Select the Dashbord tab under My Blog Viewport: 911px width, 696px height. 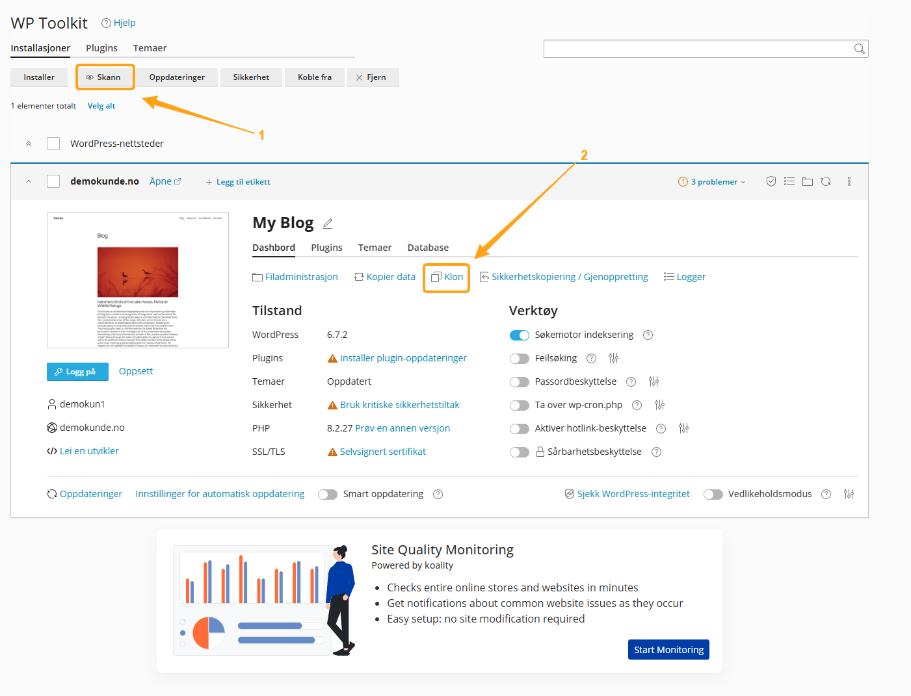pos(274,248)
